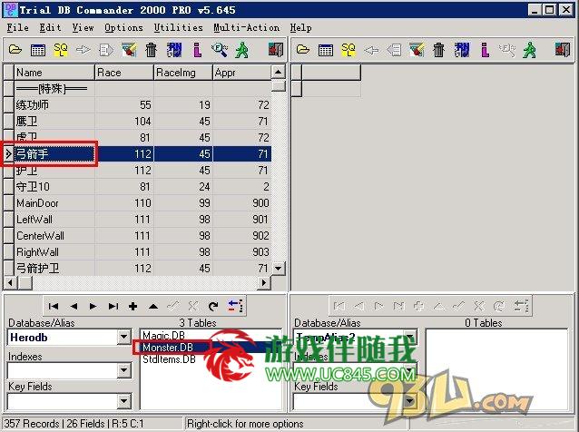Click the colored arrows icon in left navigator
The width and height of the screenshot is (579, 432).
pos(235,306)
